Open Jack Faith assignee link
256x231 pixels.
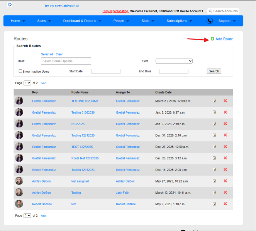[x=123, y=192]
